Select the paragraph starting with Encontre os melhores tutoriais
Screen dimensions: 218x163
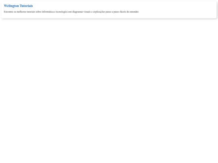71,12
